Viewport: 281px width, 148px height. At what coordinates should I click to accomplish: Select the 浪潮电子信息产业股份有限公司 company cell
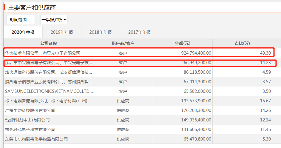coord(48,82)
